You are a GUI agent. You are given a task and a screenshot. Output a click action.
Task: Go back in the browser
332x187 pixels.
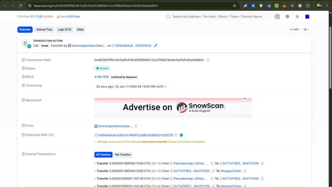5,6
